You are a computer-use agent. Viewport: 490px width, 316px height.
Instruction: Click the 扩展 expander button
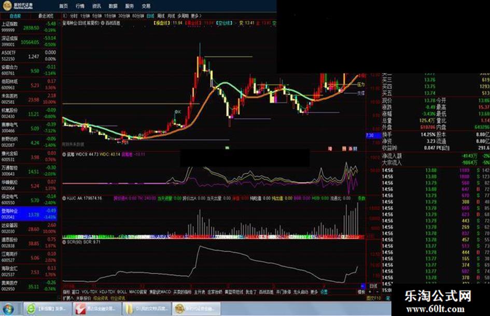[68, 298]
